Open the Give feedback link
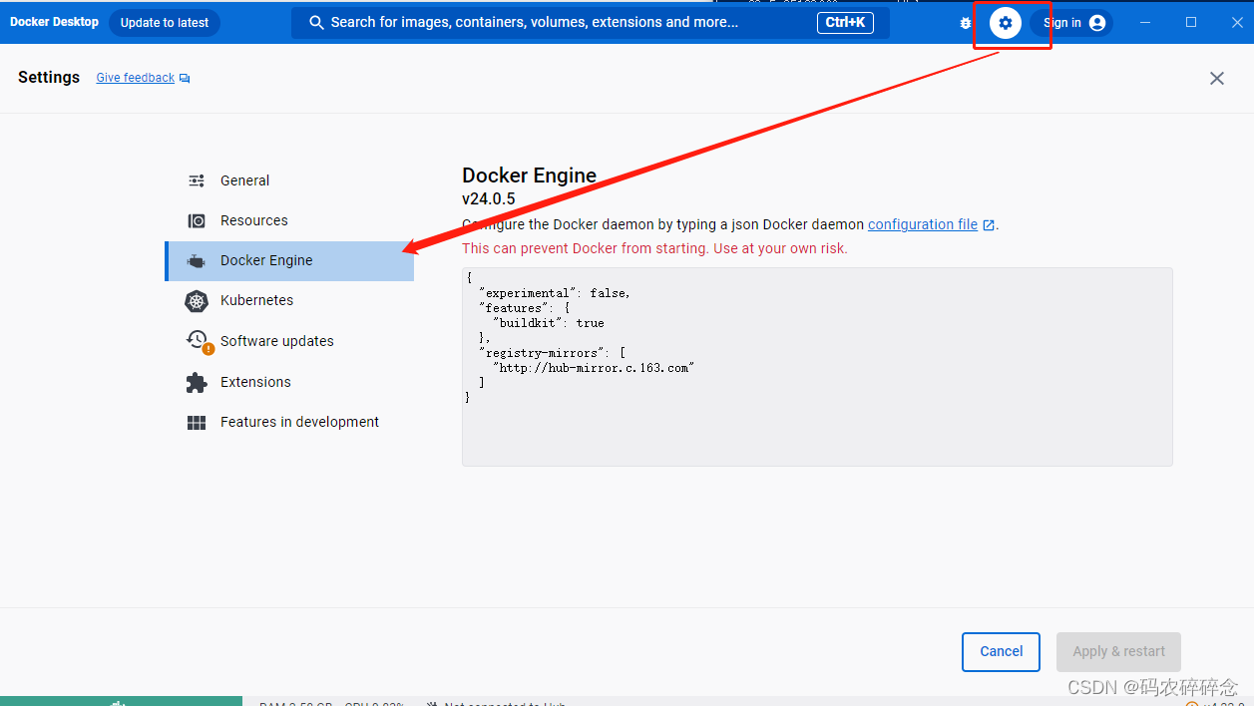 coord(135,78)
